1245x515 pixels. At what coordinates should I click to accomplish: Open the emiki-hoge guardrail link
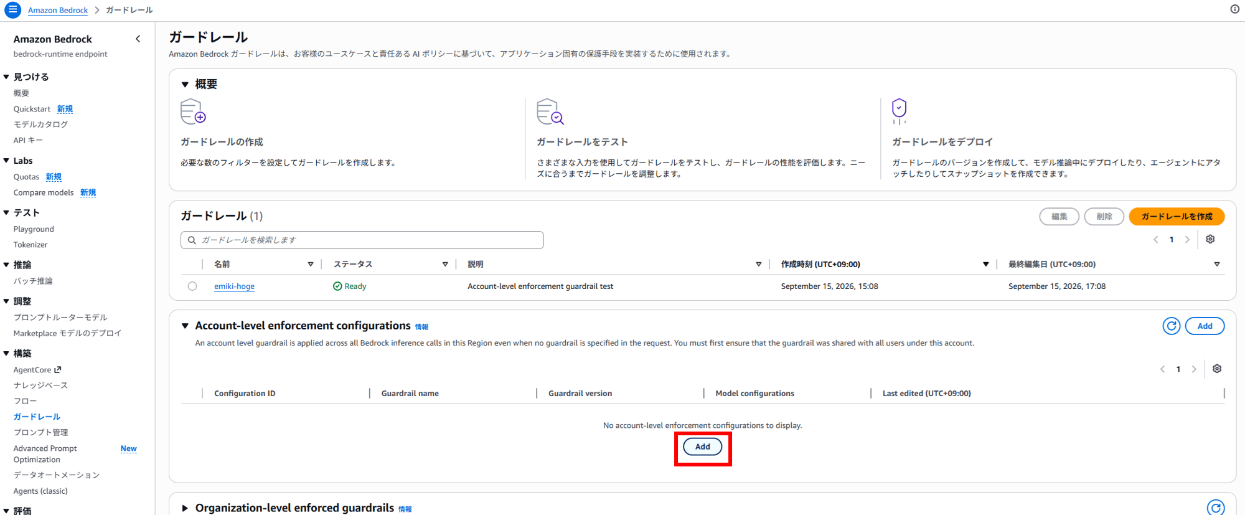[x=234, y=286]
